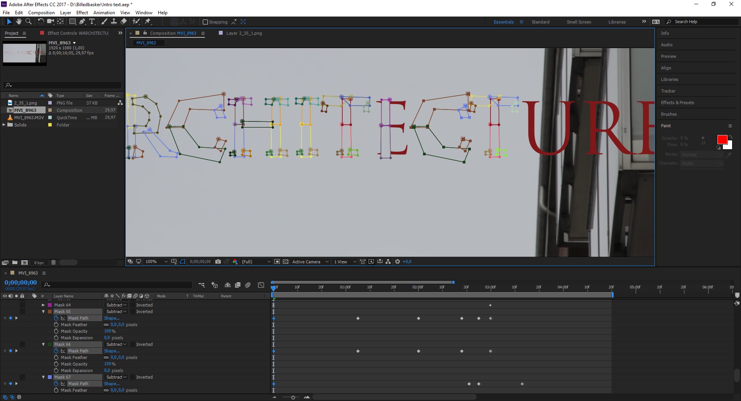Open the Window menu
The image size is (741, 401).
(x=144, y=13)
